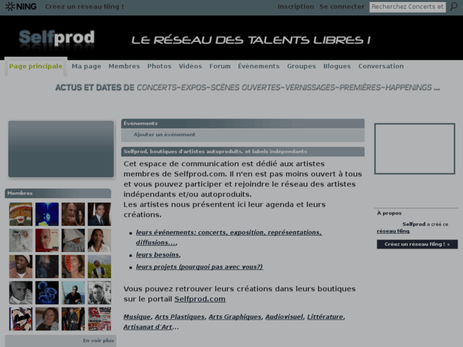
Task: Open leurs événements concerts exposition link
Action: [229, 237]
